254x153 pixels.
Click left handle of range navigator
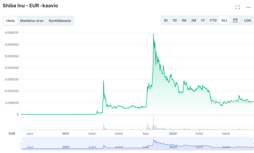[x=21, y=143]
